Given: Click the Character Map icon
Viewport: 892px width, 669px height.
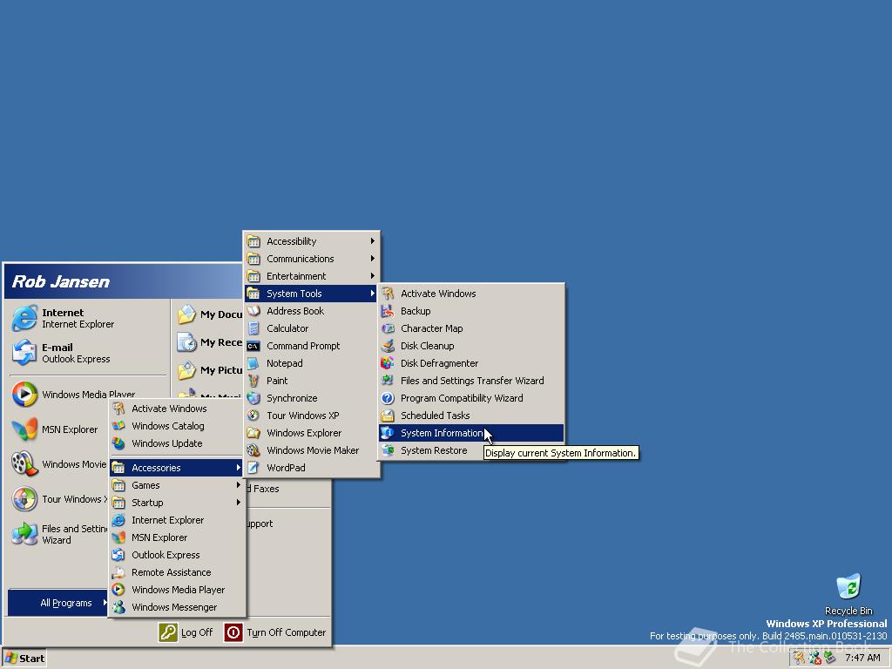Looking at the screenshot, I should pyautogui.click(x=388, y=328).
